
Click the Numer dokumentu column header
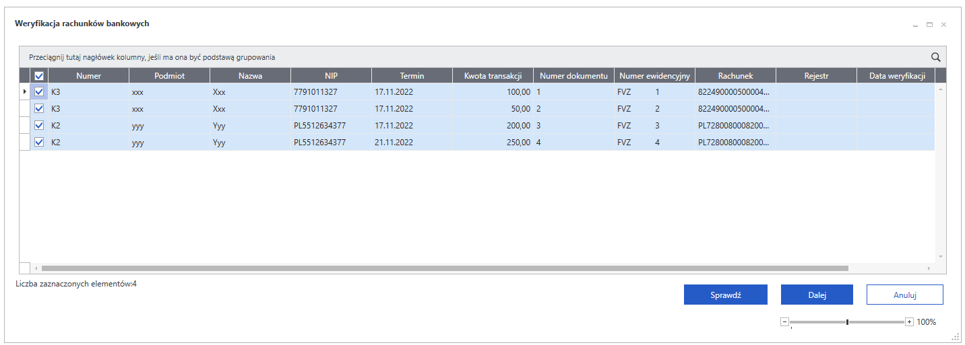(573, 76)
